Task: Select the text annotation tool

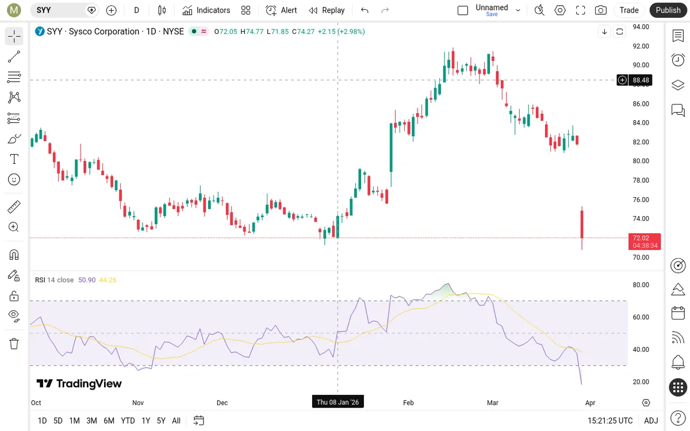Action: (14, 159)
